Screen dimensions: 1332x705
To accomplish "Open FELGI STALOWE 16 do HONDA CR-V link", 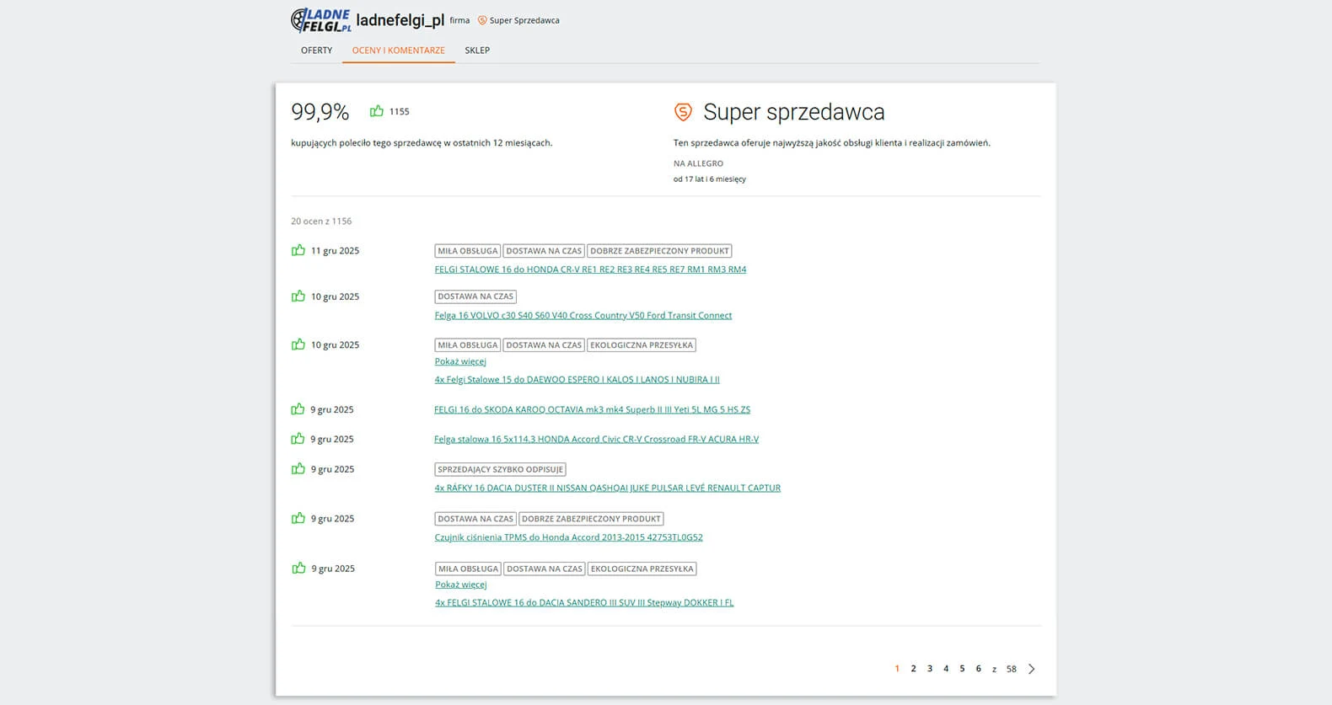I will click(590, 270).
